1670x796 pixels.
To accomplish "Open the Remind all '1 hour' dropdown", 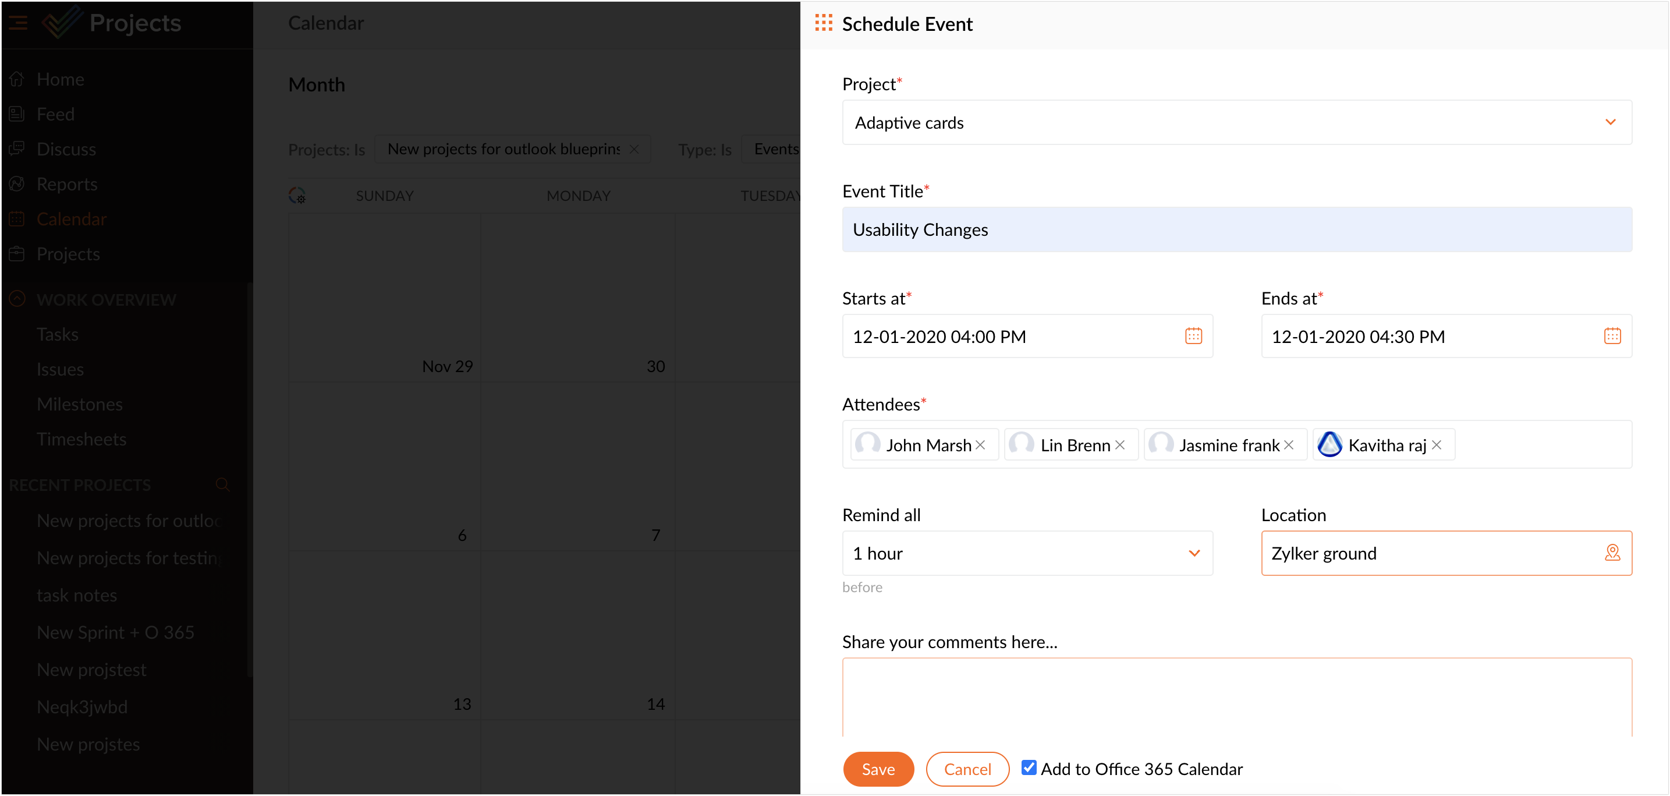I will [x=1027, y=553].
